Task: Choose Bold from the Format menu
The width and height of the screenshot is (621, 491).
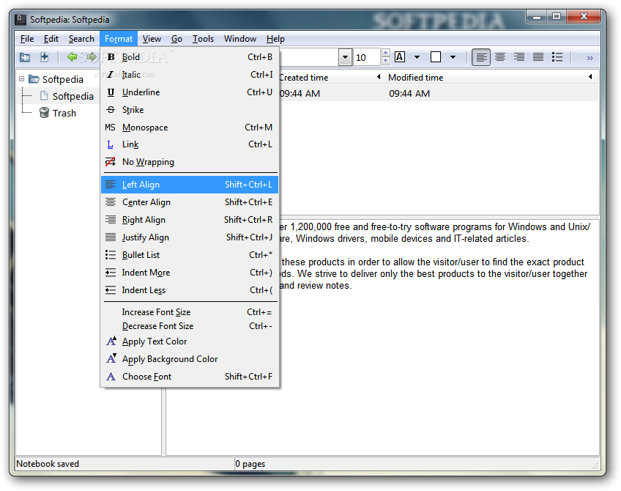Action: coord(190,57)
